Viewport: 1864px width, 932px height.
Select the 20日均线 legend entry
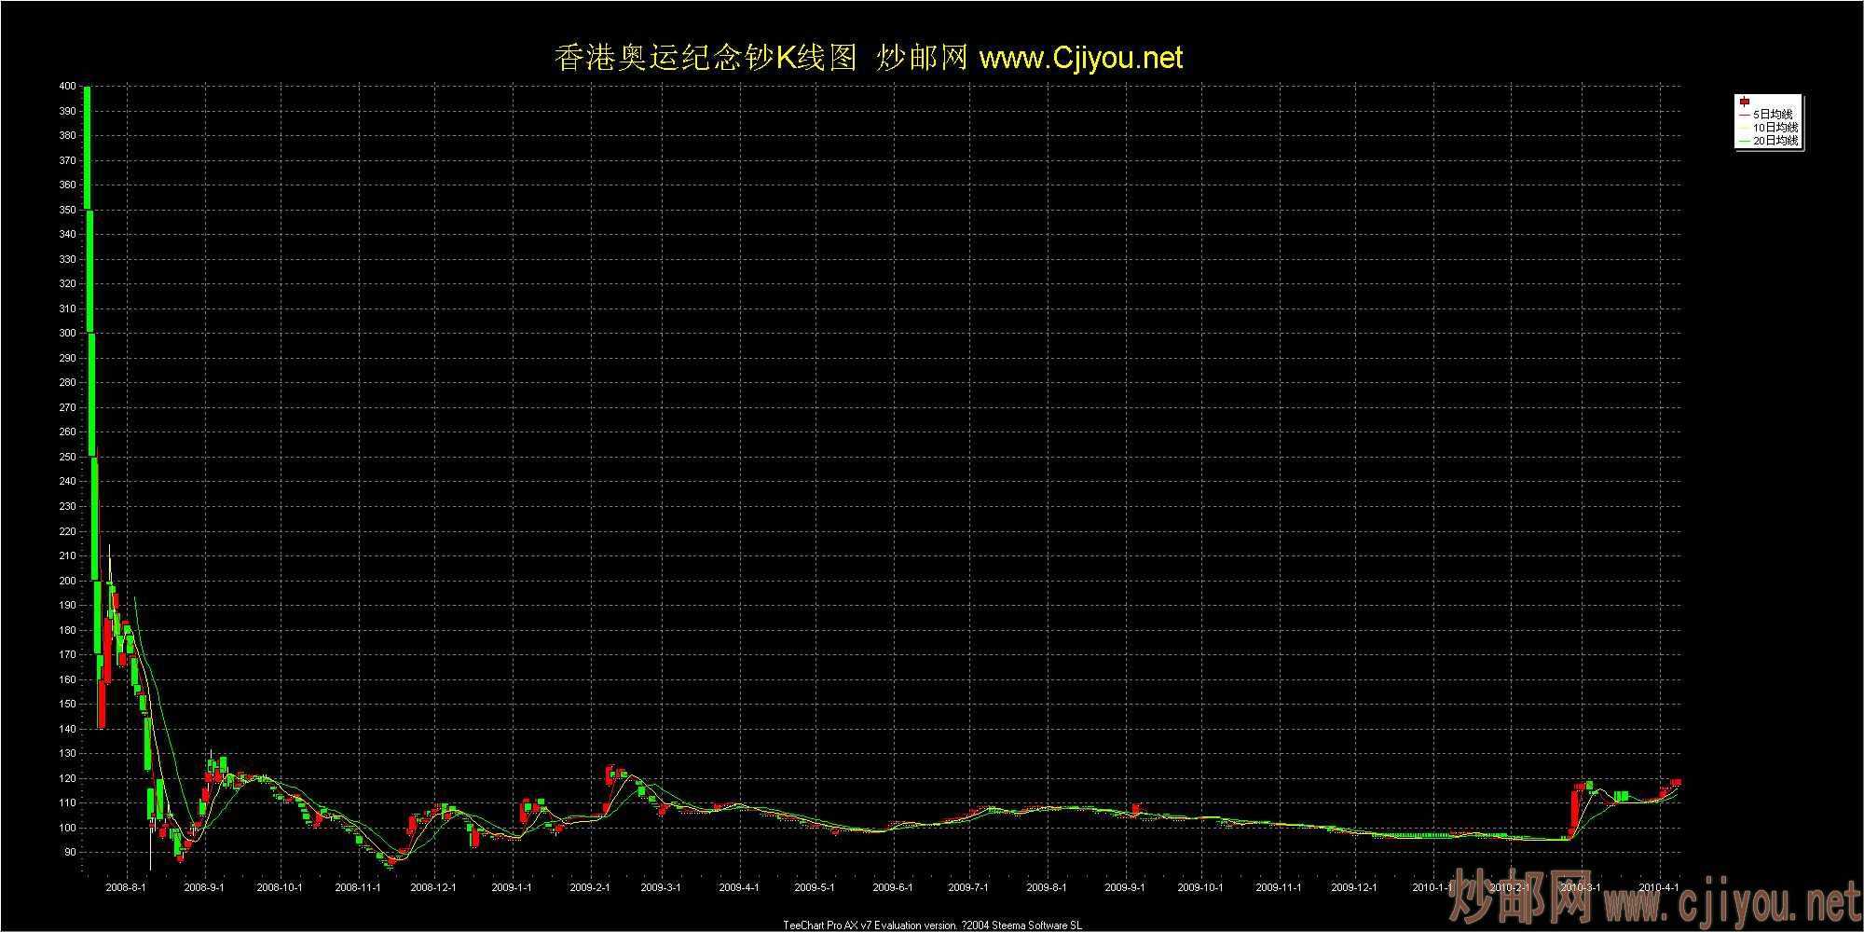(x=1775, y=141)
